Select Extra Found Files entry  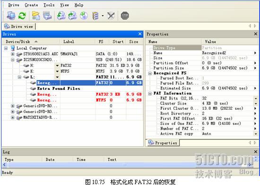(58, 88)
